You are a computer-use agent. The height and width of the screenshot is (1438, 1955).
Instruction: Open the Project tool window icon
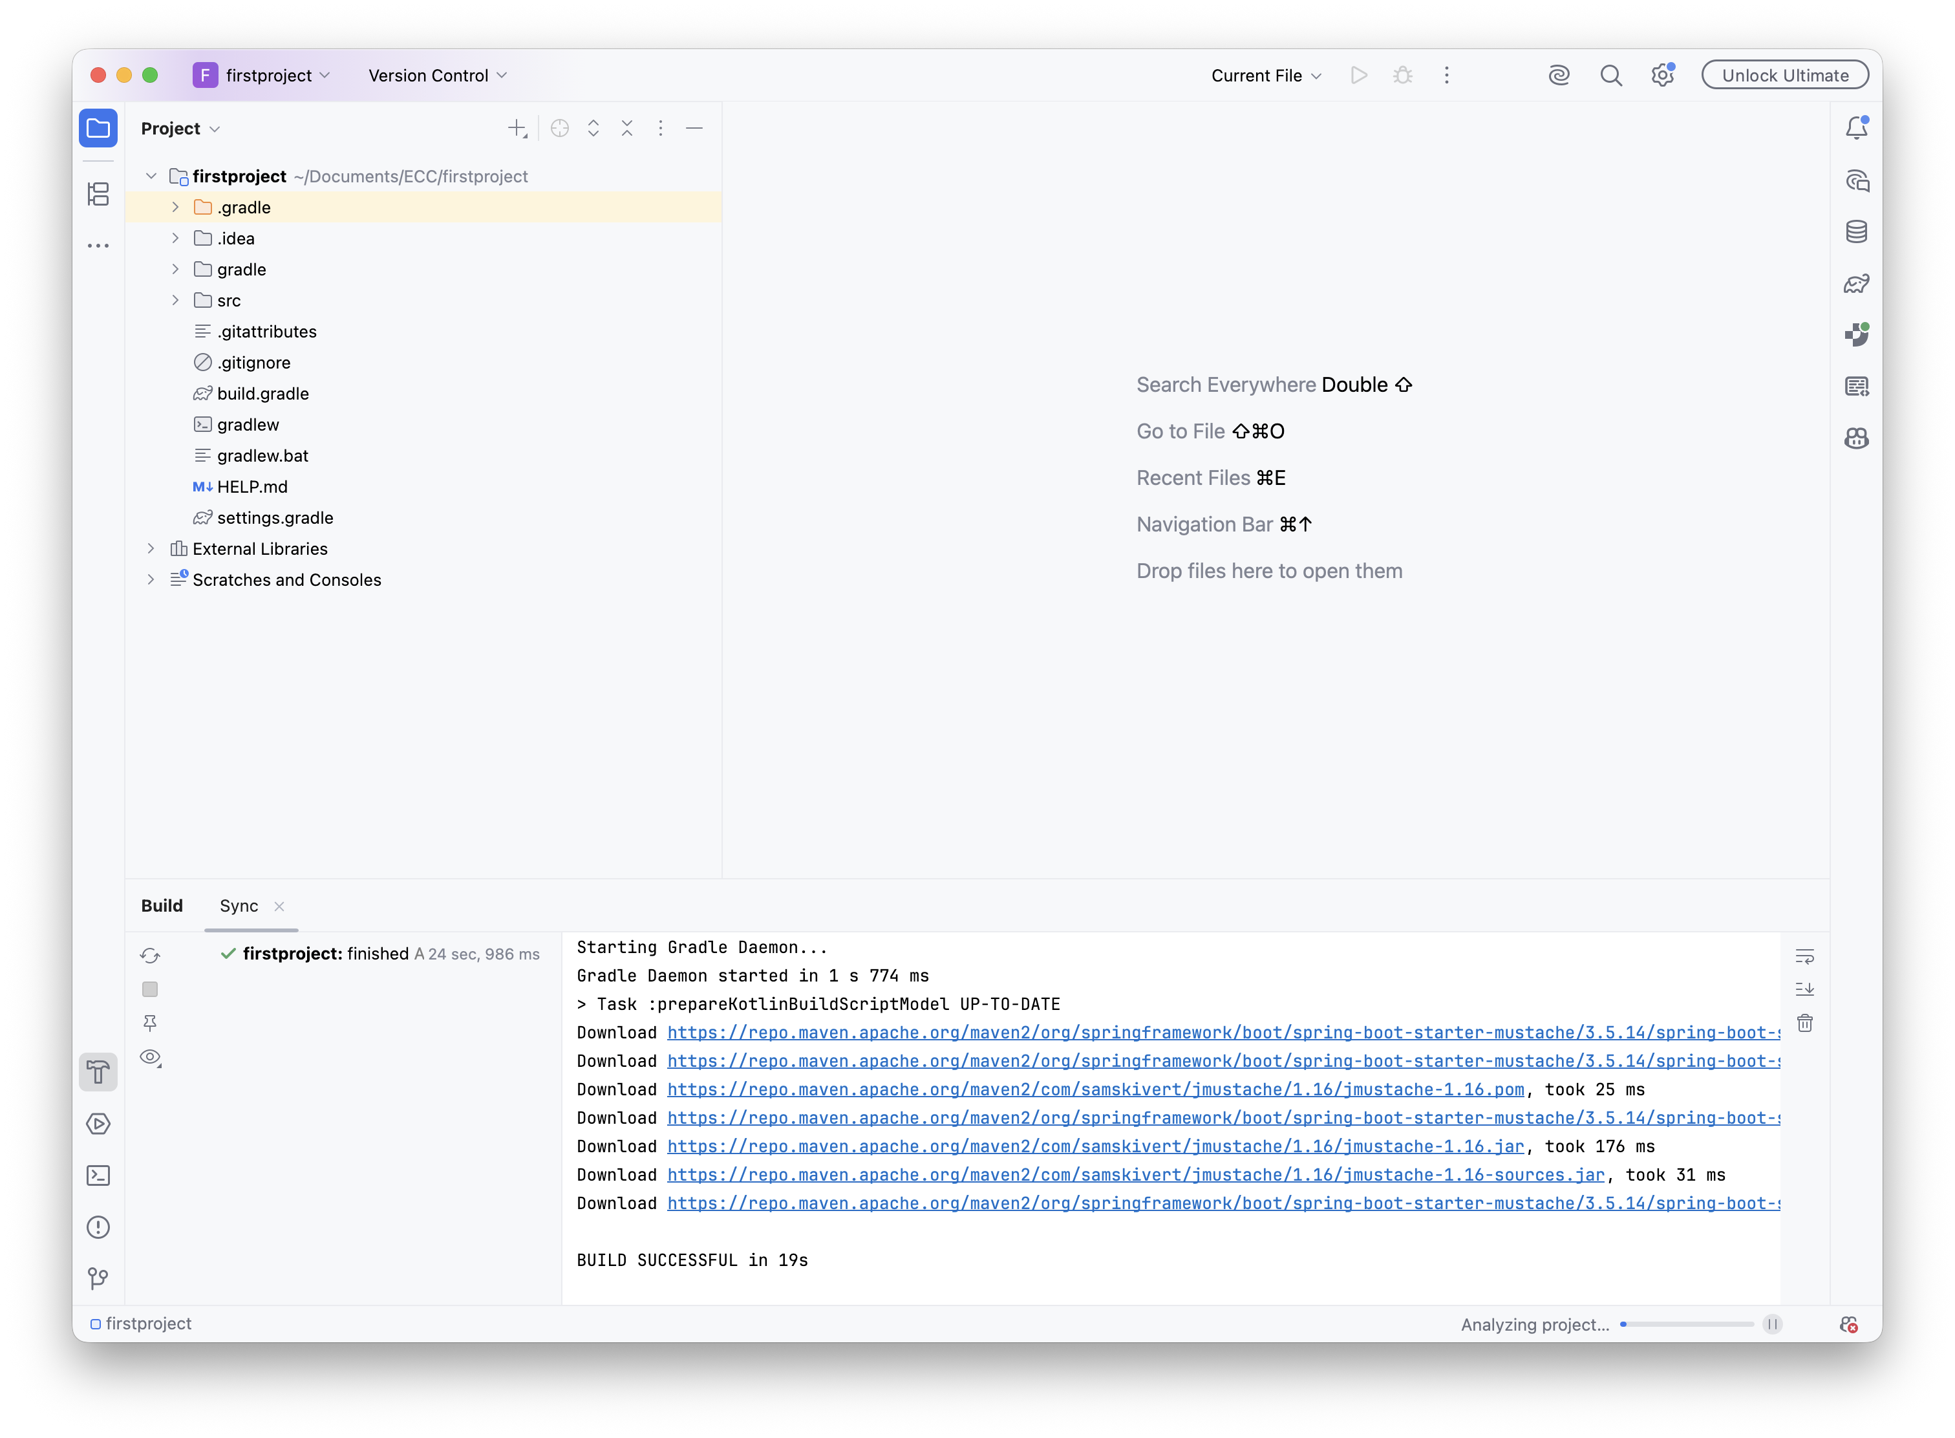(x=98, y=129)
